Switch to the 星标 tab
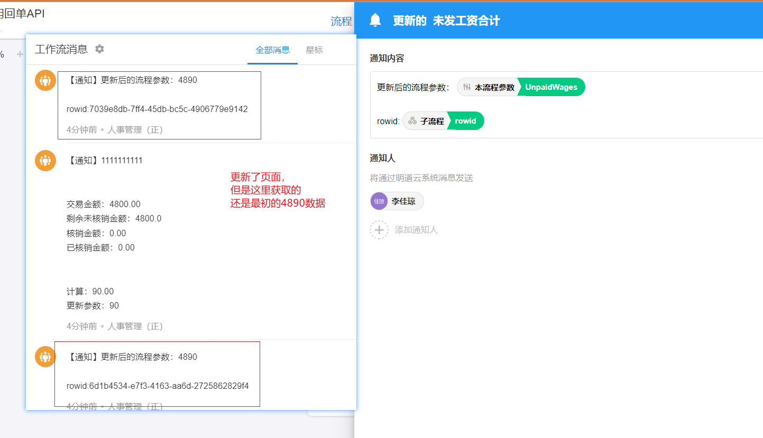The width and height of the screenshot is (763, 438). click(x=314, y=50)
